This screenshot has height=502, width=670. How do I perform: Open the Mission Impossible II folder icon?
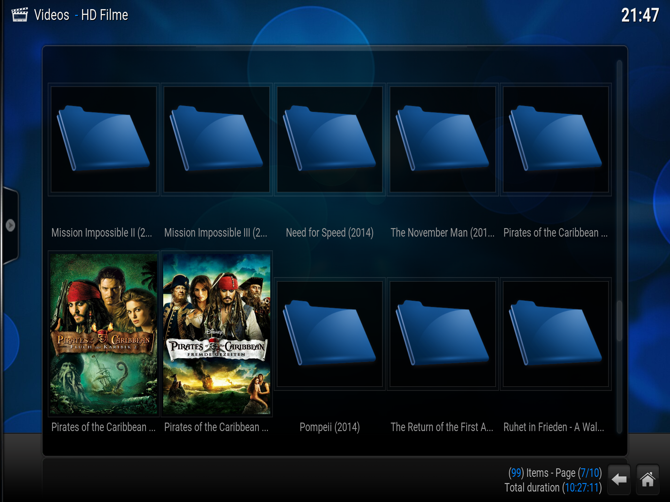(104, 139)
